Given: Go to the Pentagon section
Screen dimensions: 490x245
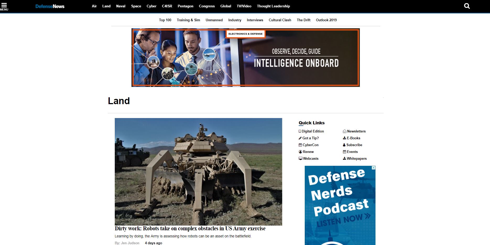Looking at the screenshot, I should click(185, 6).
